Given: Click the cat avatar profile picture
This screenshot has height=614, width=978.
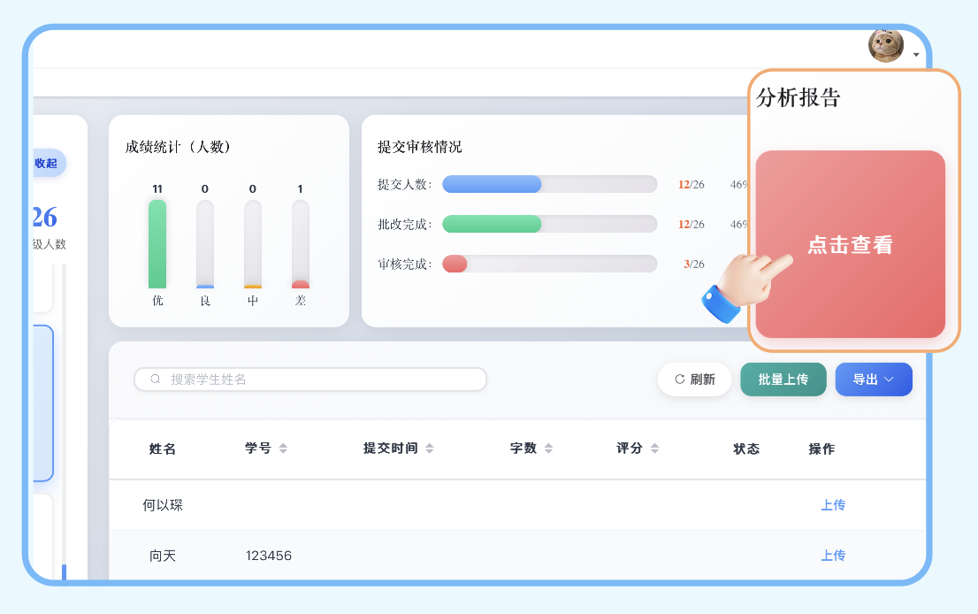Looking at the screenshot, I should pos(885,45).
